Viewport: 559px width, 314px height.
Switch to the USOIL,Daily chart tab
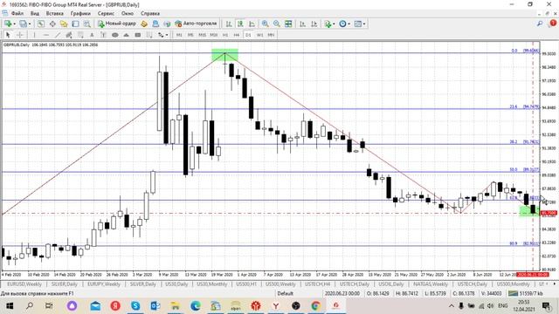coord(390,284)
